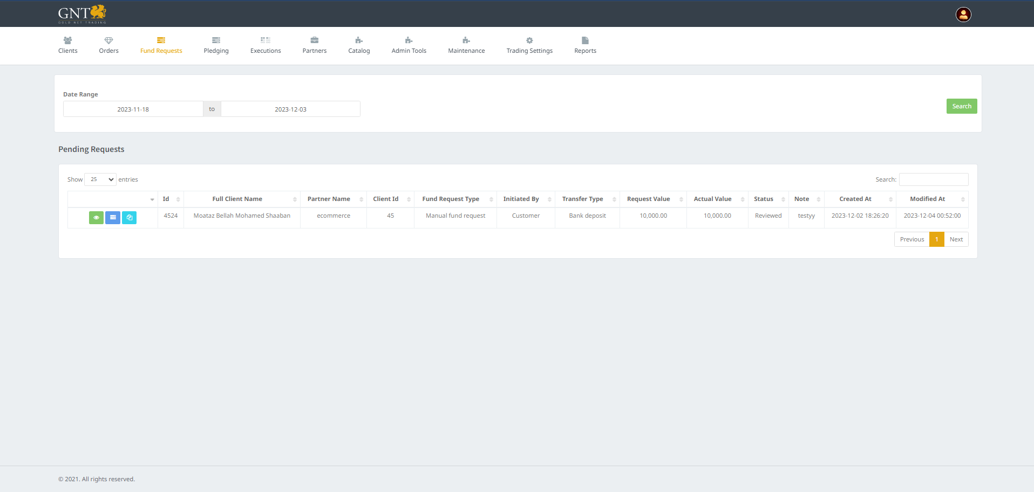This screenshot has height=492, width=1034.
Task: Click the GNT Gold Net Trading logo
Action: [82, 14]
